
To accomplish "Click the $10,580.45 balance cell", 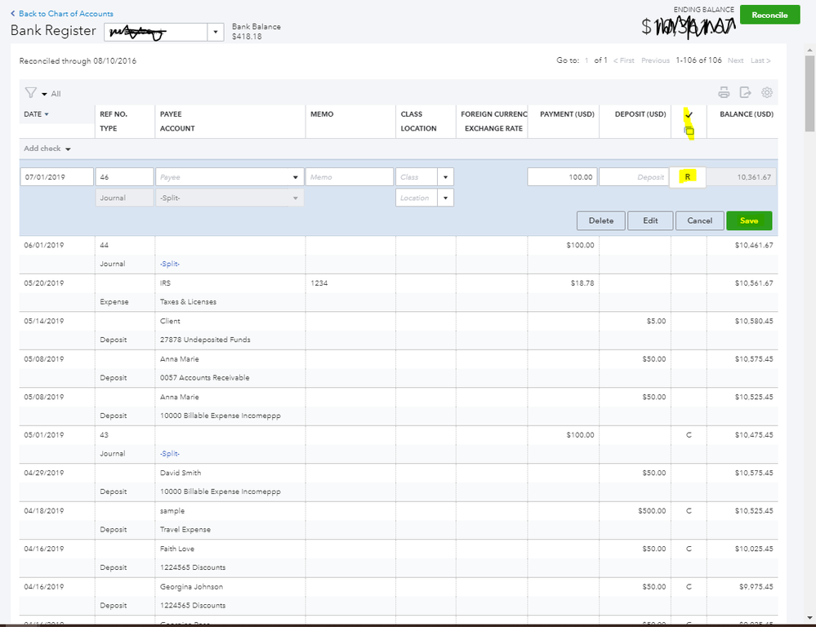I will pos(754,321).
